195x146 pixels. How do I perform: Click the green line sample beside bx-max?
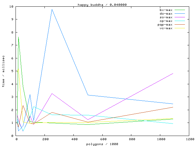[179, 10]
